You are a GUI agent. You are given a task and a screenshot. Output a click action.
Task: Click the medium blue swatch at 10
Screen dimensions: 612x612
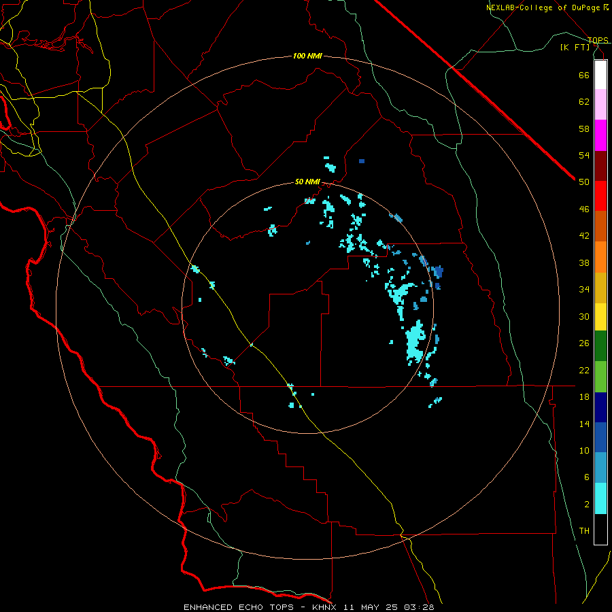coord(600,437)
